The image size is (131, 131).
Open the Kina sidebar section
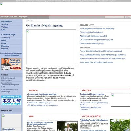[x=3, y=30]
